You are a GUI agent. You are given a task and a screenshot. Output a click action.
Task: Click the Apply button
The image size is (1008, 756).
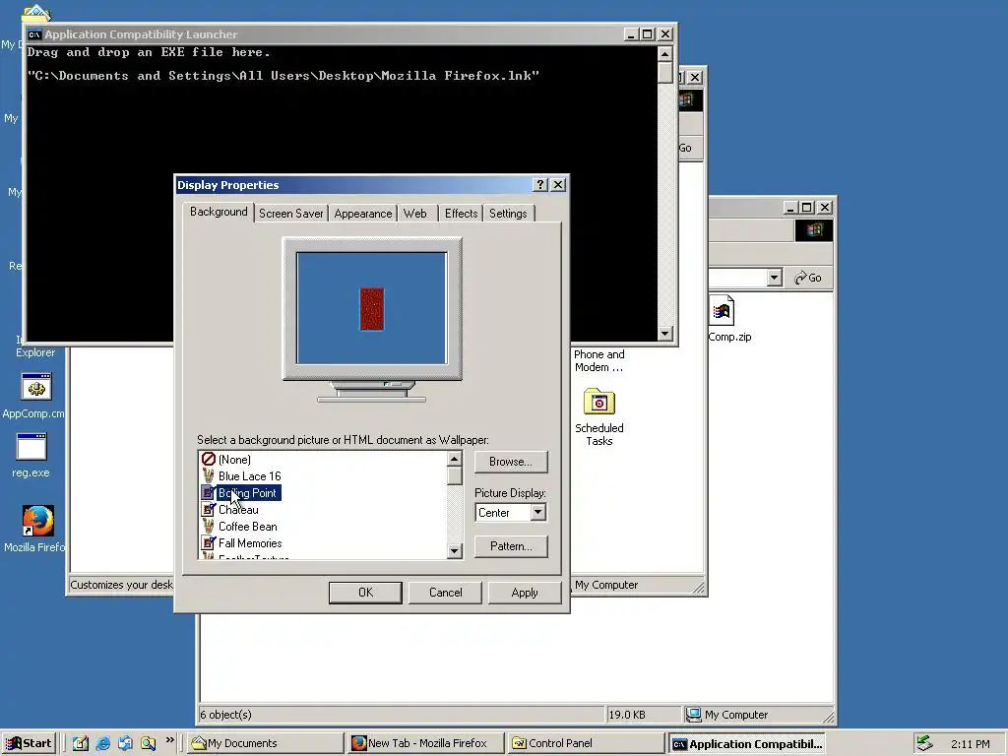pos(525,592)
